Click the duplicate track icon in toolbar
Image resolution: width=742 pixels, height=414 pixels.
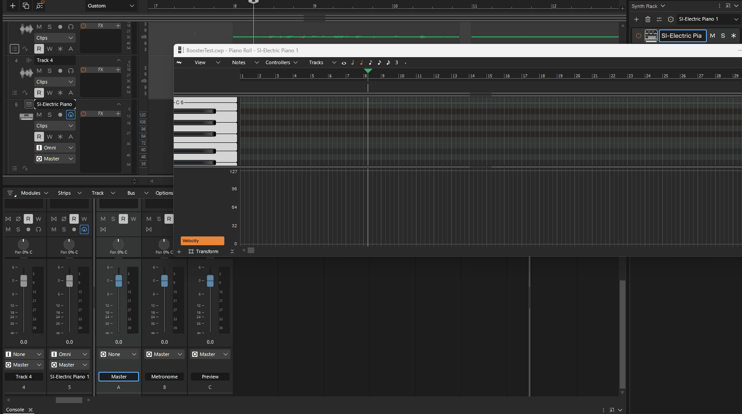(26, 6)
